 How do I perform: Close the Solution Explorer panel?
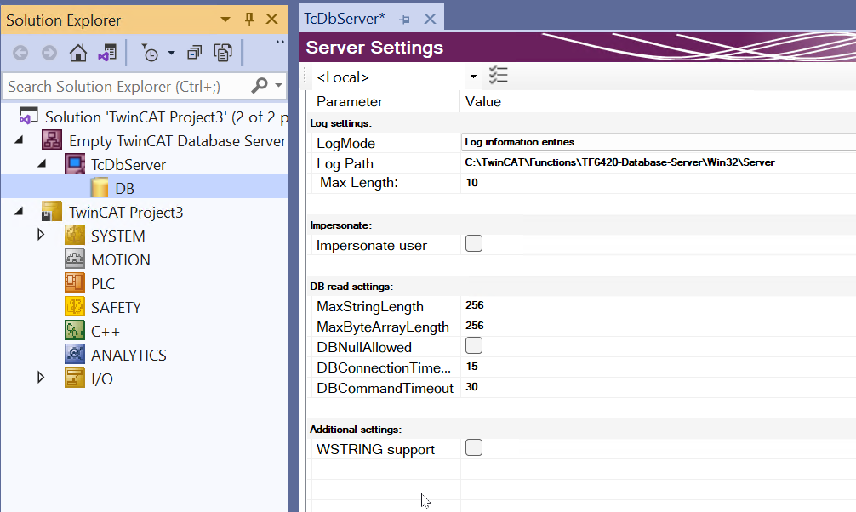tap(272, 19)
